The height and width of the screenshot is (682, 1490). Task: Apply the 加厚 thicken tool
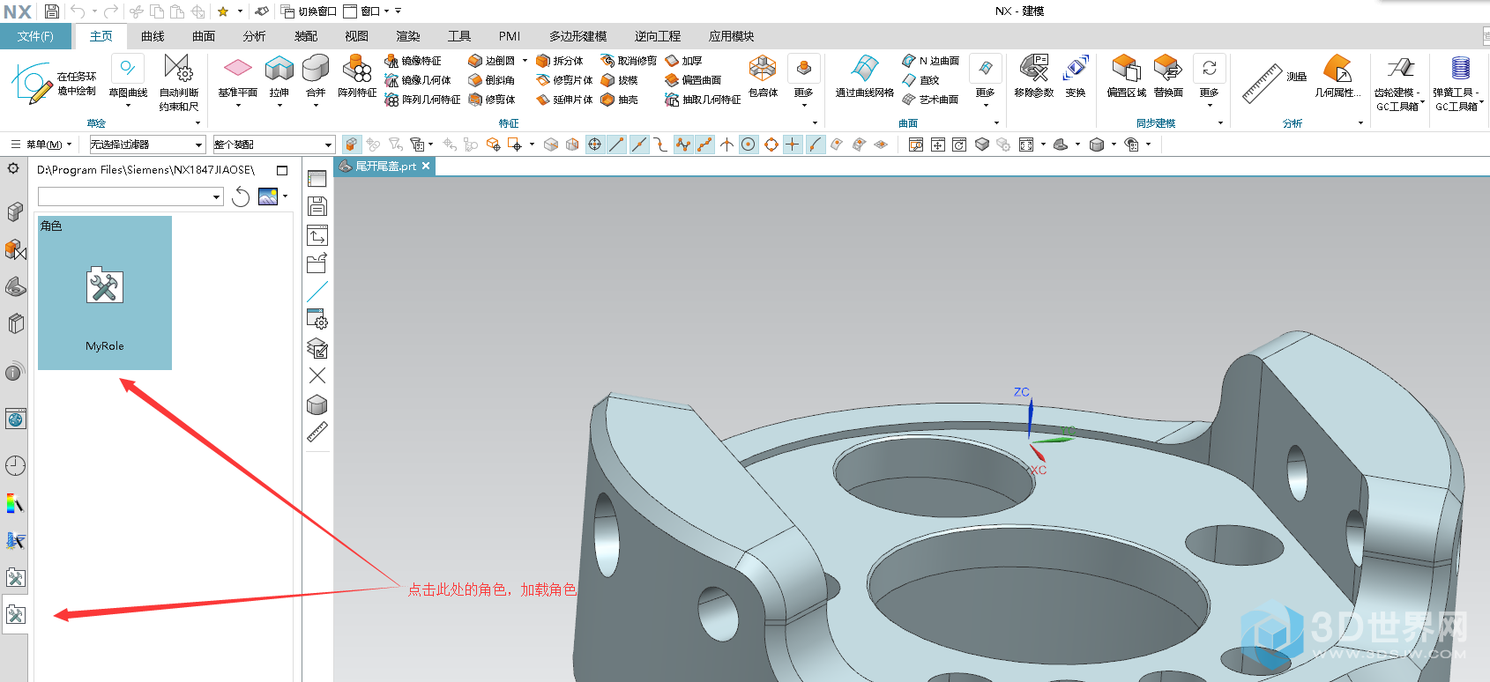pos(683,61)
